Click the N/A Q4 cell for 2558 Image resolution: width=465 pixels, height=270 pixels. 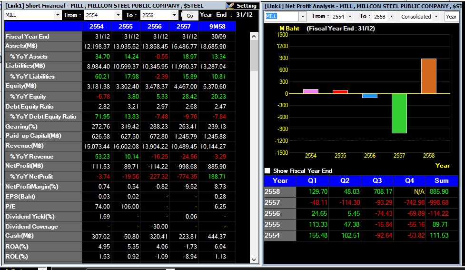pyautogui.click(x=419, y=192)
